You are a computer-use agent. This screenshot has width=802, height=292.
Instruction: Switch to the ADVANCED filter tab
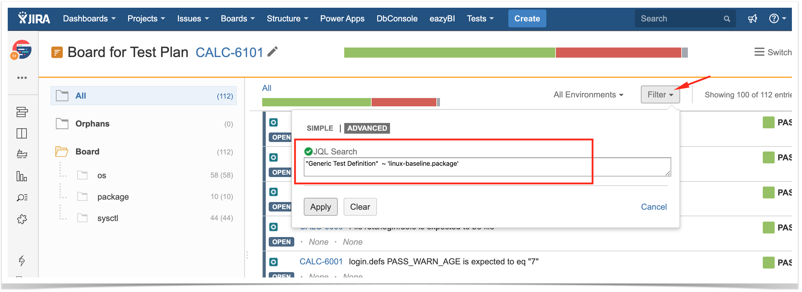click(367, 128)
